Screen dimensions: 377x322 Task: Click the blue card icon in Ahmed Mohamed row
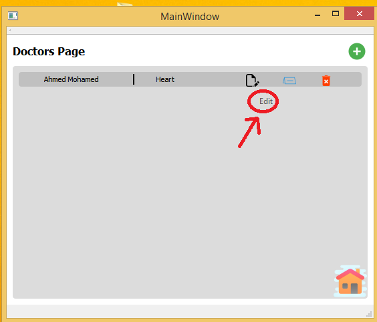point(289,81)
